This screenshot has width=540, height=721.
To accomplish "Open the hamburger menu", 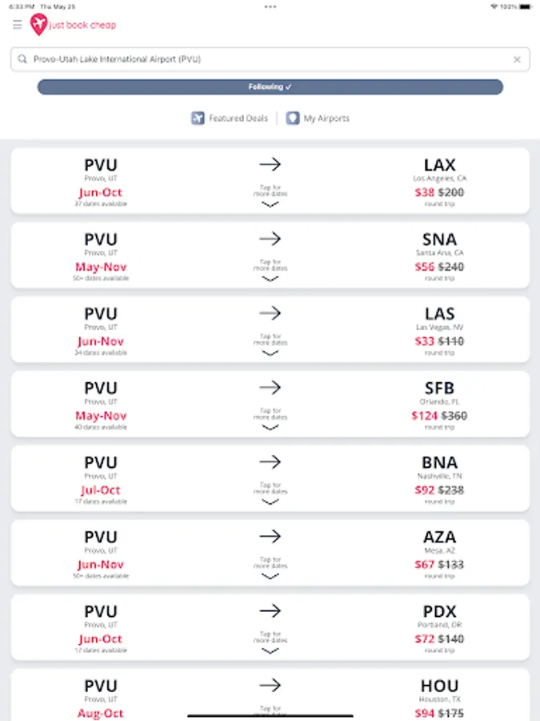I will (x=17, y=25).
